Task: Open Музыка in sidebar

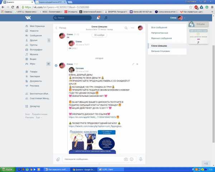Action: pyautogui.click(x=34, y=54)
